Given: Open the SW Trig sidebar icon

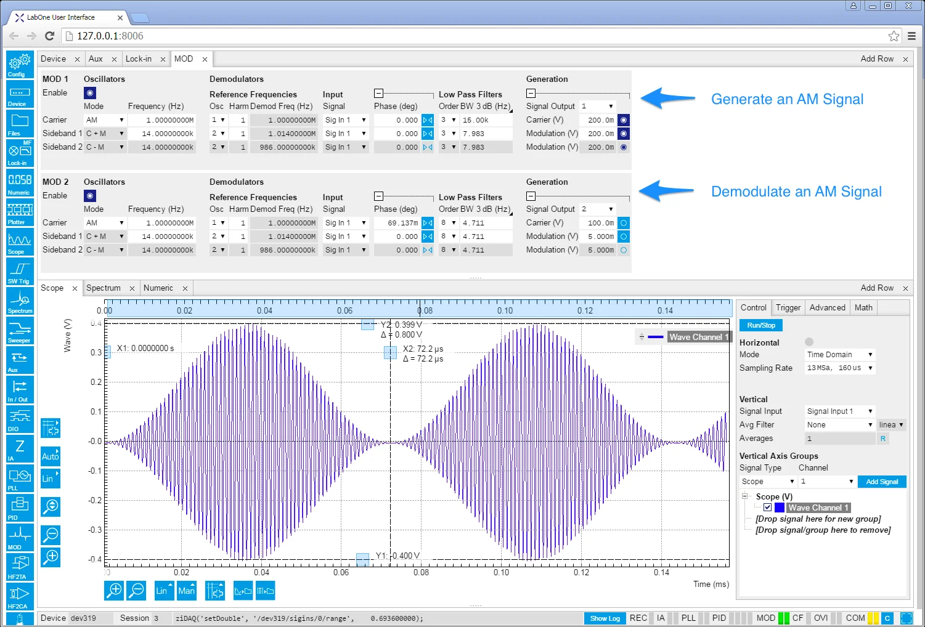Looking at the screenshot, I should point(20,272).
